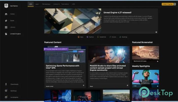
Task: Open the AnswerHub link
Action: 103,37
